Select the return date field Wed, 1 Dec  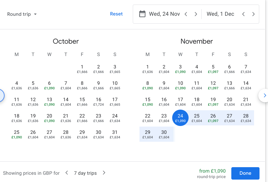click(x=220, y=14)
